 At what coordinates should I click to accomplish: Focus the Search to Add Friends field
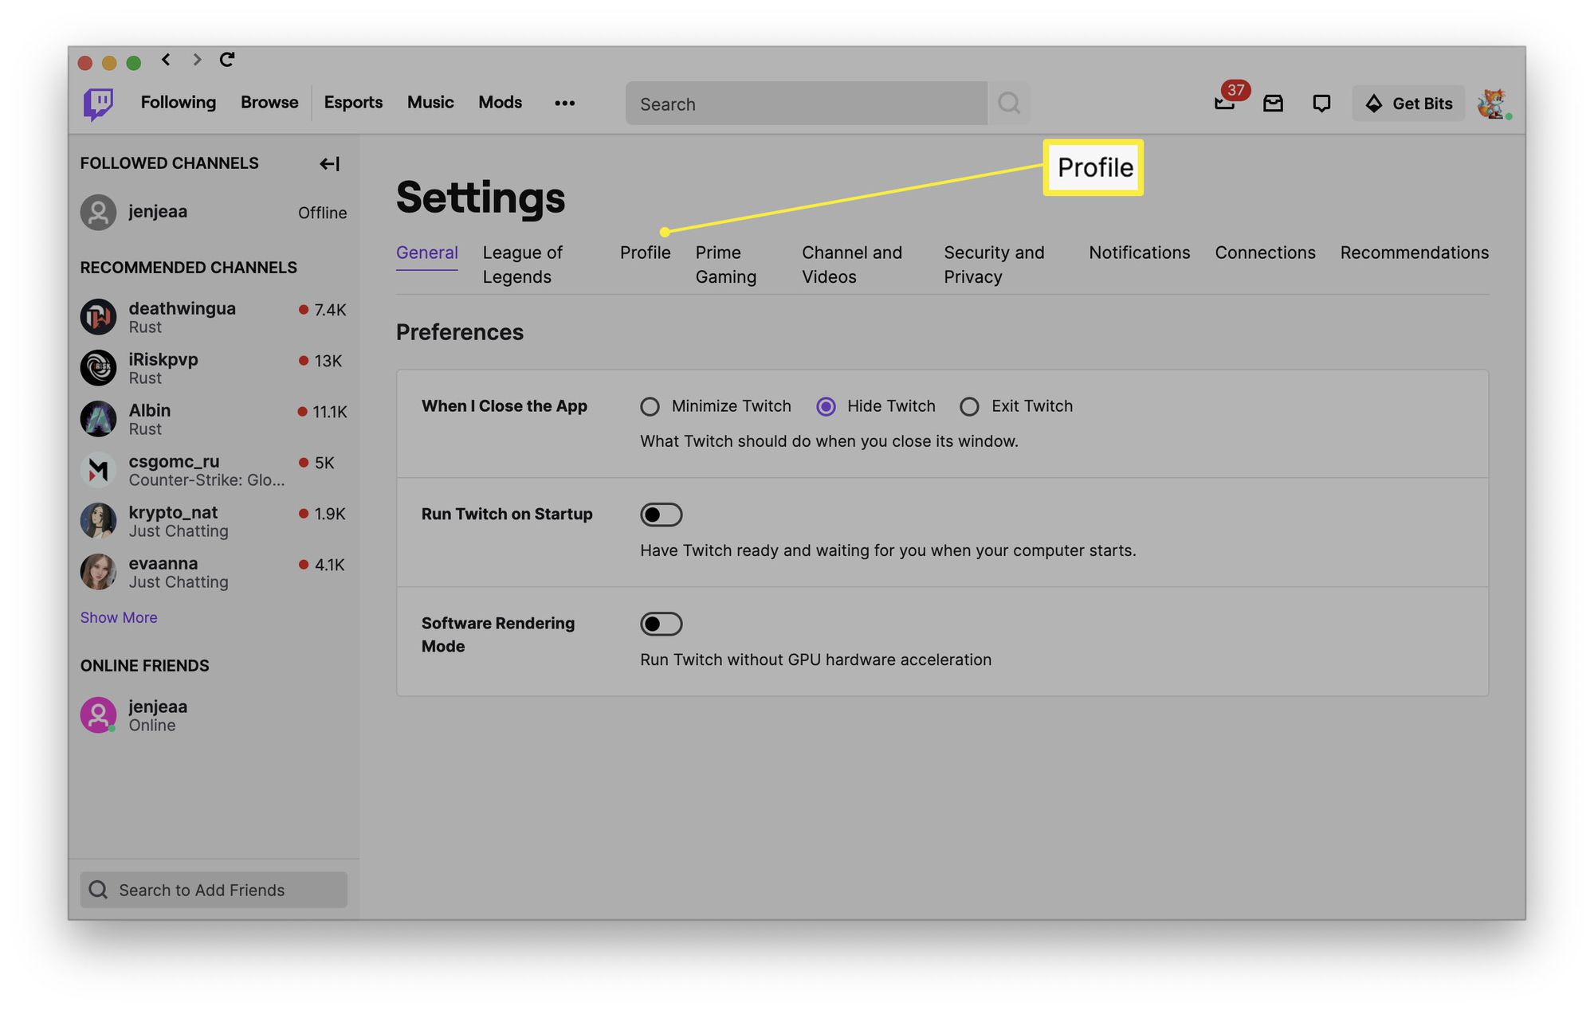click(x=214, y=890)
